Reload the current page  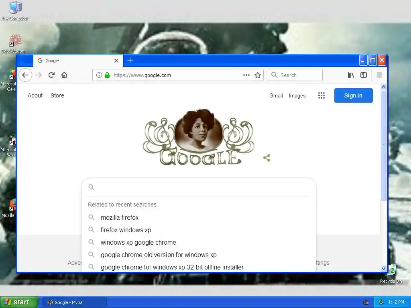coord(51,75)
